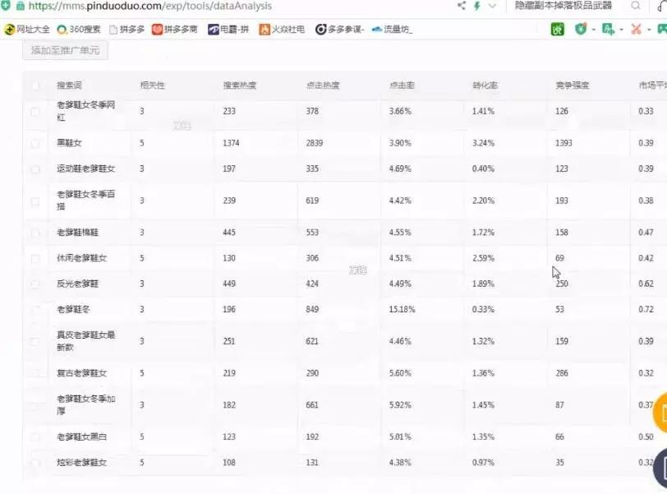
Task: Open the 拼多多 page bookmark
Action: pyautogui.click(x=126, y=29)
